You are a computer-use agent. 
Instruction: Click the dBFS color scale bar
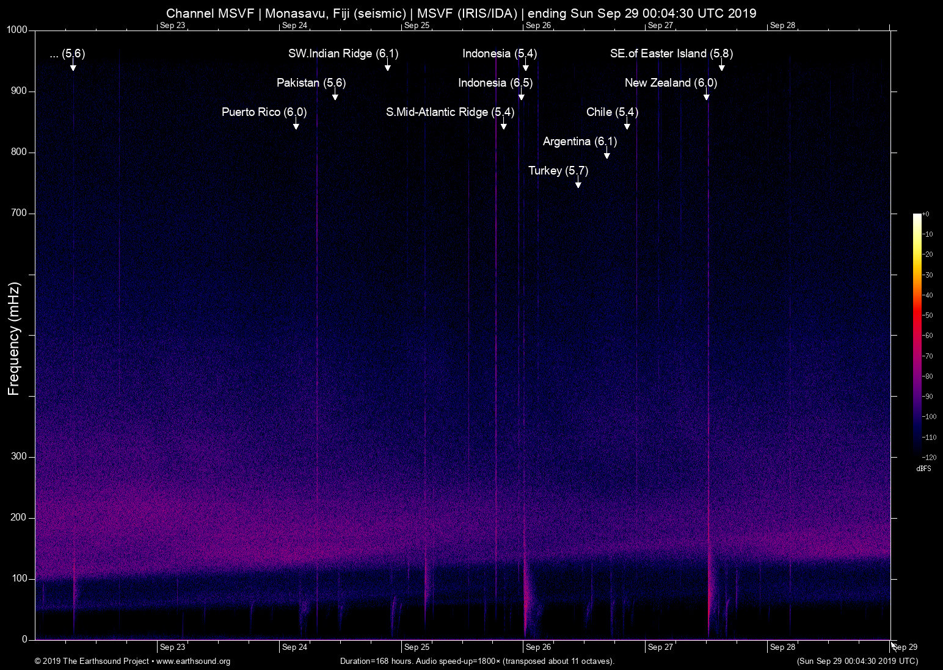(917, 335)
